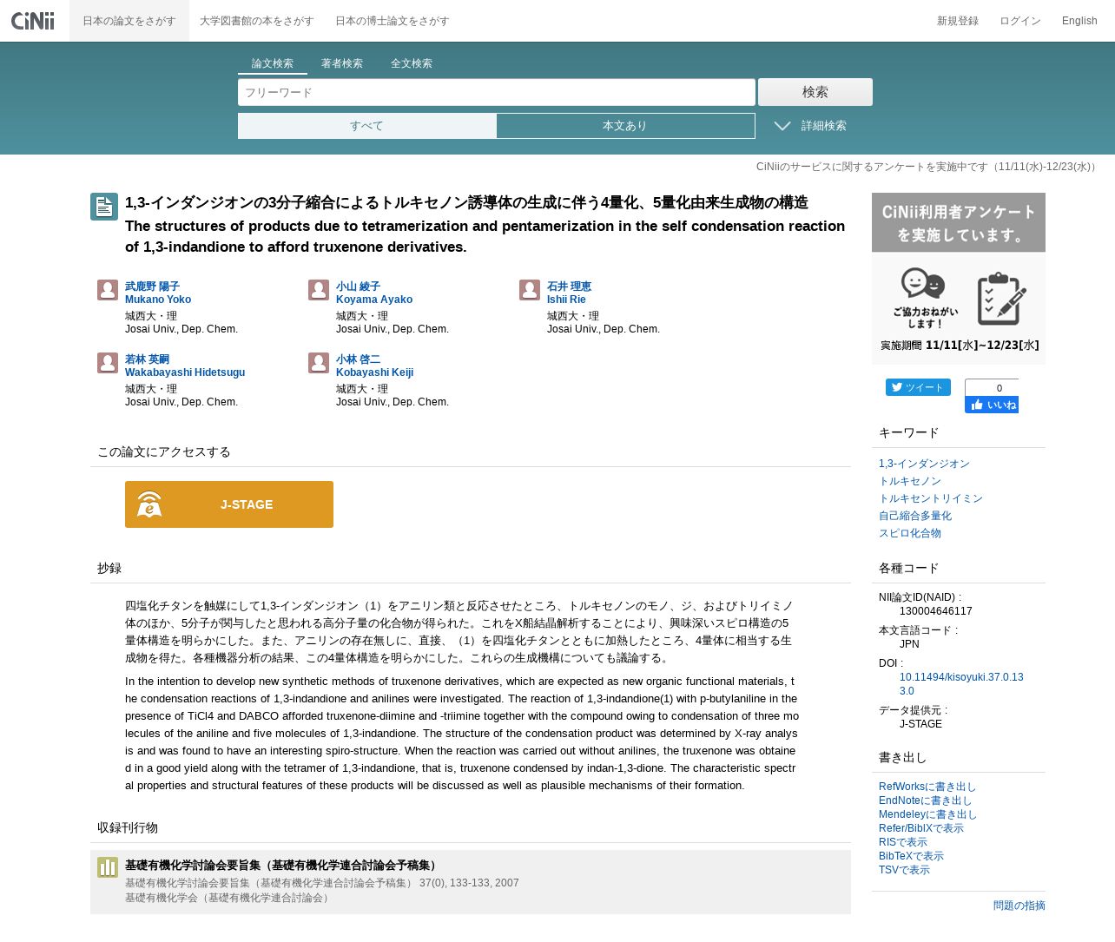Viewport: 1115px width, 942px height.
Task: Click keyword 自己縮合多量化
Action: click(915, 516)
